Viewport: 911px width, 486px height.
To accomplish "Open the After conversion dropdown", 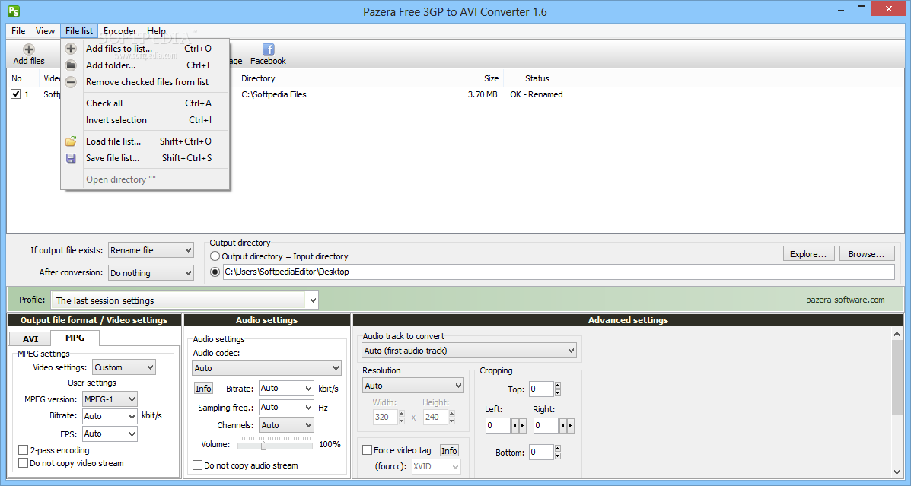I will click(x=151, y=273).
